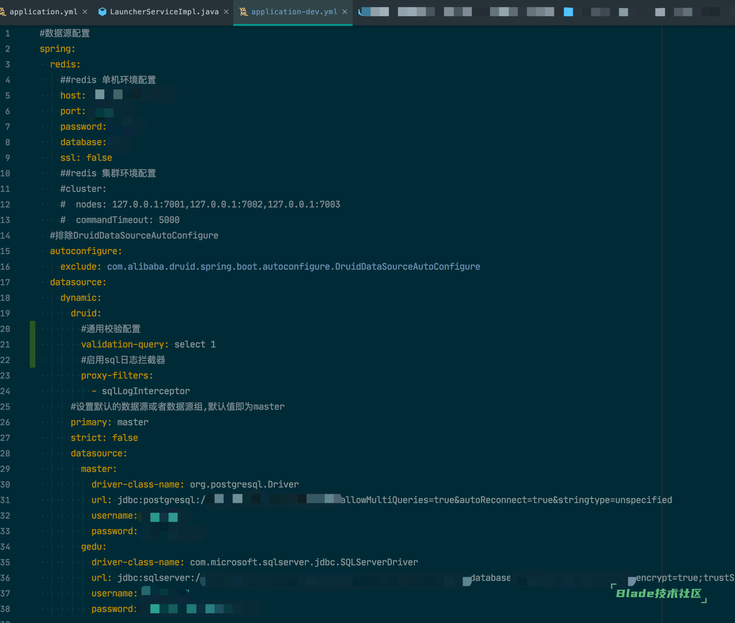Click the '#cluster:' comment line
This screenshot has width=735, height=623.
tap(83, 189)
